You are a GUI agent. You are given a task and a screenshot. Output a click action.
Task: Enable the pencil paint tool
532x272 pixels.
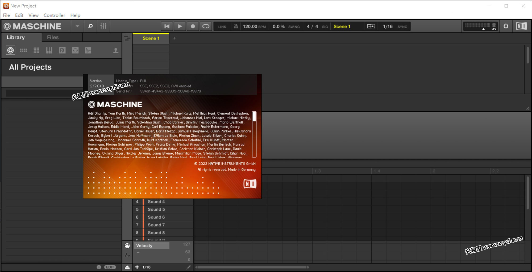pos(189,267)
